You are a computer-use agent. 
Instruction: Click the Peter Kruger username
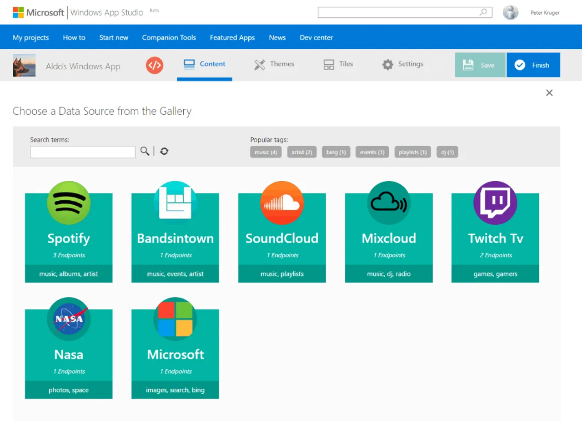(x=545, y=13)
